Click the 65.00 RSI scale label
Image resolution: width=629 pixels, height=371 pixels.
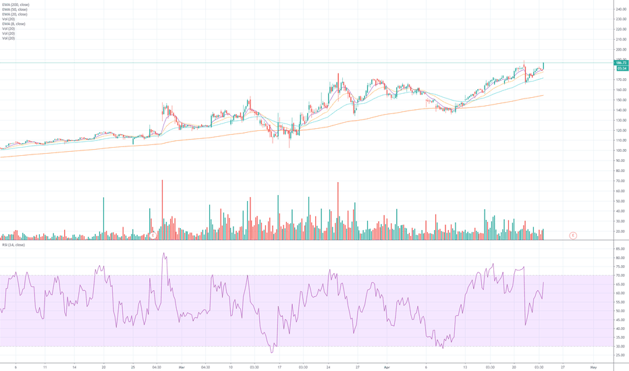click(x=622, y=285)
